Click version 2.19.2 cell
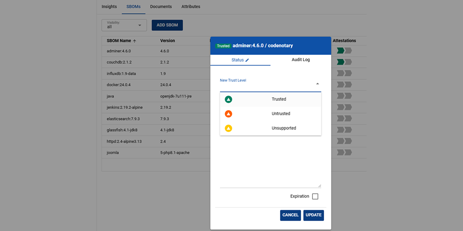Viewport: 463px width, 231px height. tap(166, 107)
